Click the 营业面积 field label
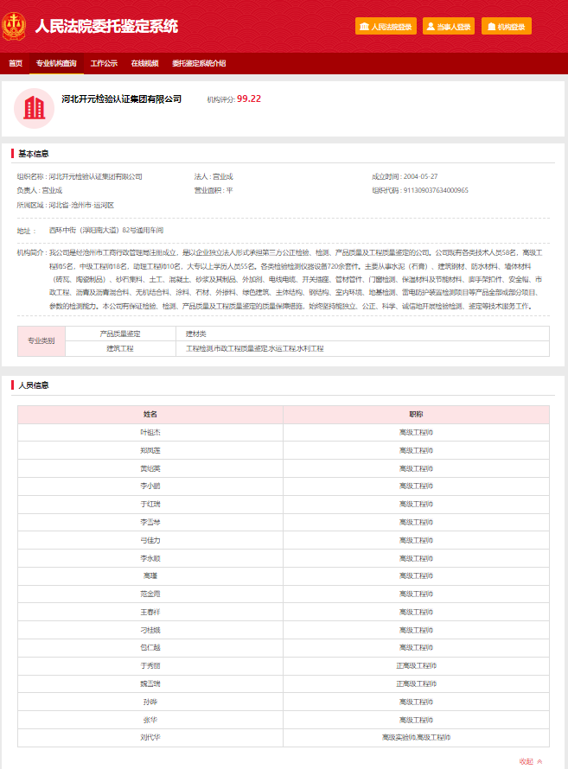Viewport: 568px width, 769px height. (208, 190)
